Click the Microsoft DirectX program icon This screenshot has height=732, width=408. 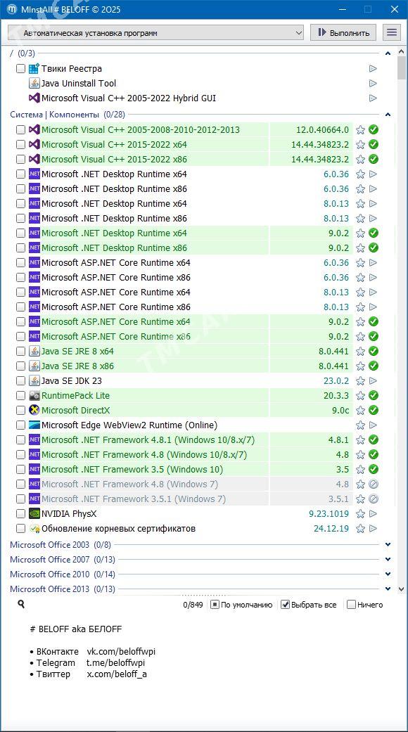point(34,411)
